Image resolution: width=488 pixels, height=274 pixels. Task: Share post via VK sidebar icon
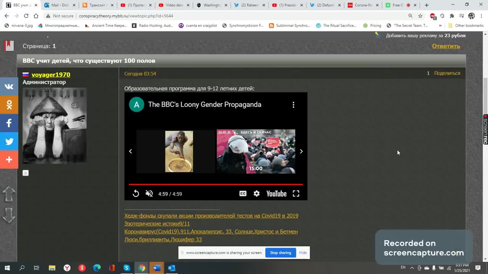9,86
